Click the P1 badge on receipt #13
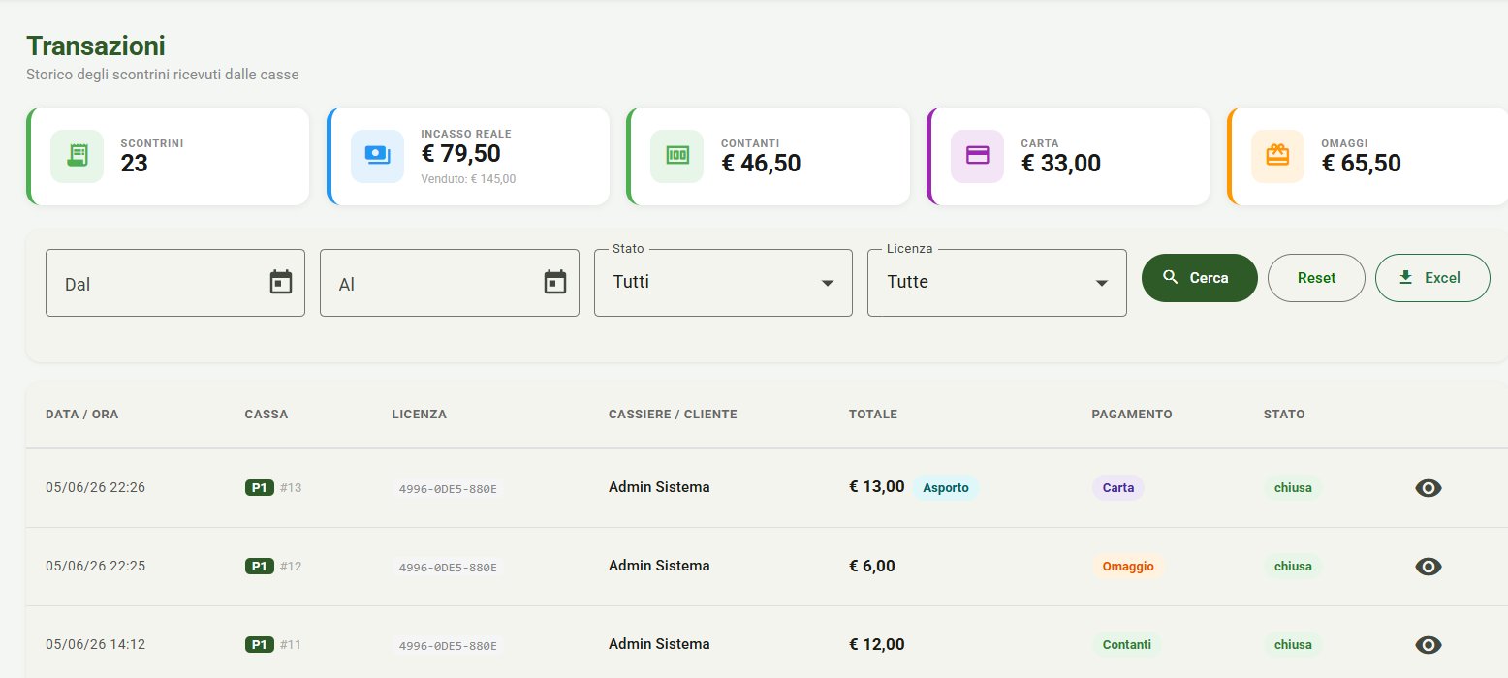This screenshot has width=1508, height=678. pos(260,487)
